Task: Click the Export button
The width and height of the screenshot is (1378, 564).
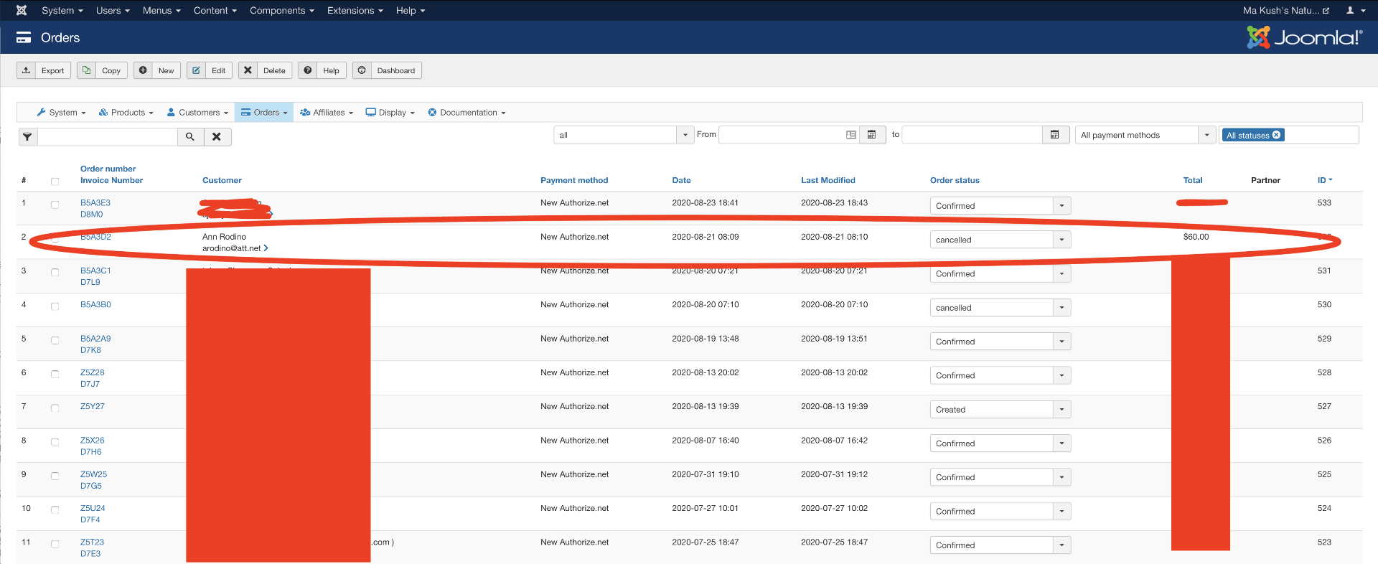Action: pyautogui.click(x=44, y=70)
